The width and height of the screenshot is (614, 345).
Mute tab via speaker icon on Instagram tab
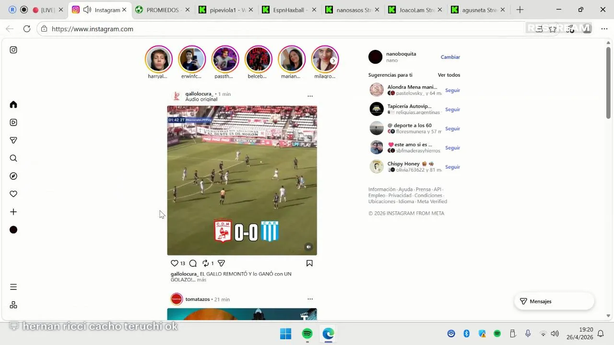click(x=87, y=10)
